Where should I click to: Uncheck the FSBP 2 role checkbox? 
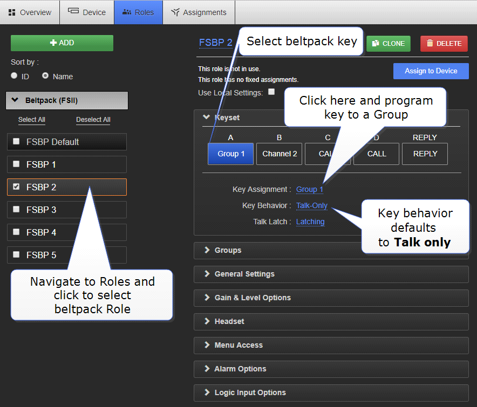[x=16, y=187]
